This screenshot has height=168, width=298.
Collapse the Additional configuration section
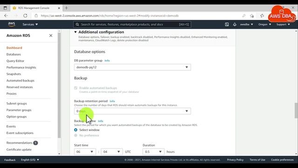(x=75, y=32)
